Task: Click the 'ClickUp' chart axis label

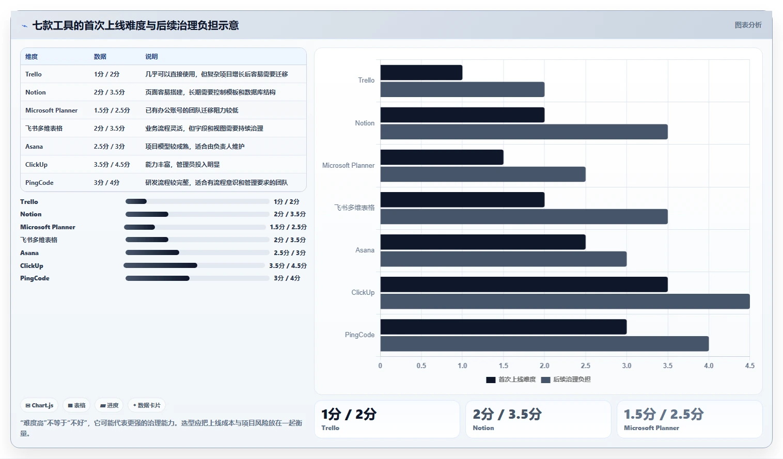Action: [x=363, y=293]
